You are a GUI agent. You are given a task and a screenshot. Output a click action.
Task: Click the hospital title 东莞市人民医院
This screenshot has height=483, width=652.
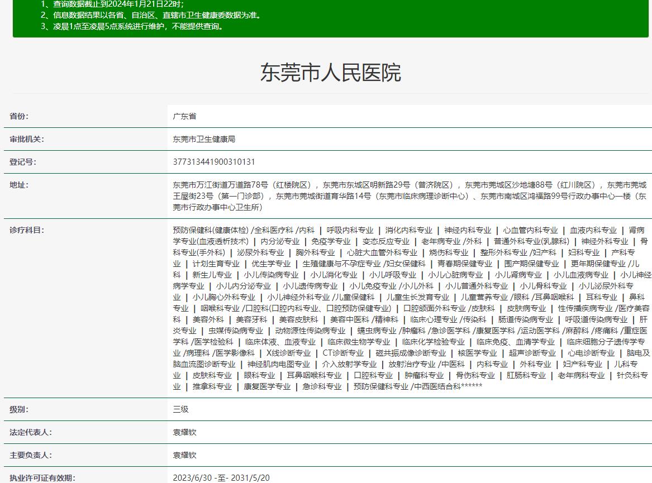[x=330, y=73]
